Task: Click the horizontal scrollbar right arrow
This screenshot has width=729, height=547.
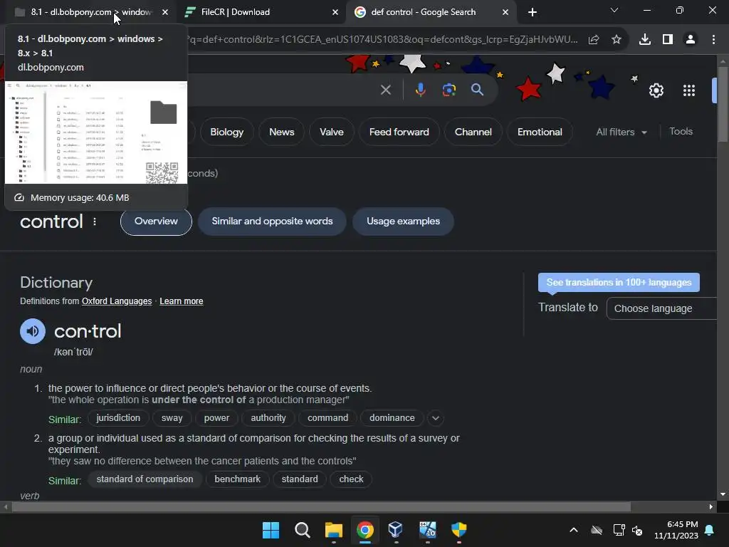Action: coord(711,507)
